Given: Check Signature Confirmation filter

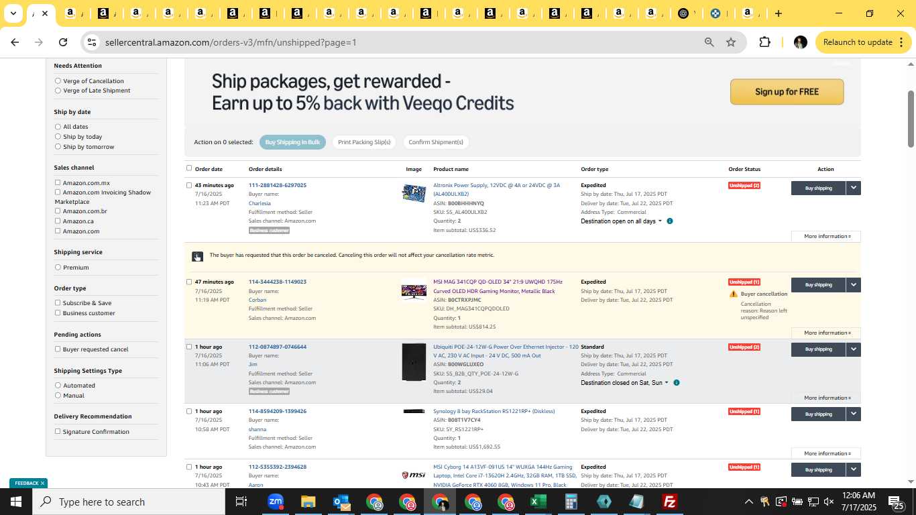Looking at the screenshot, I should coord(58,431).
